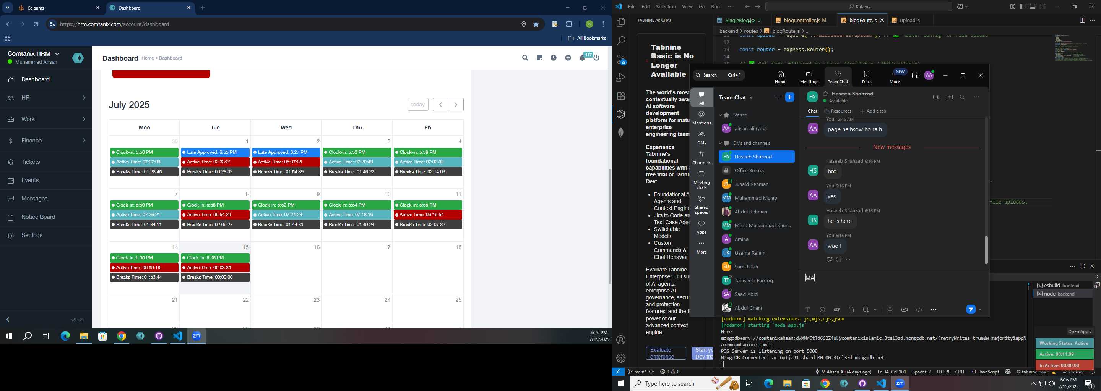
Task: Collapse DMs and channels section
Action: pos(720,144)
